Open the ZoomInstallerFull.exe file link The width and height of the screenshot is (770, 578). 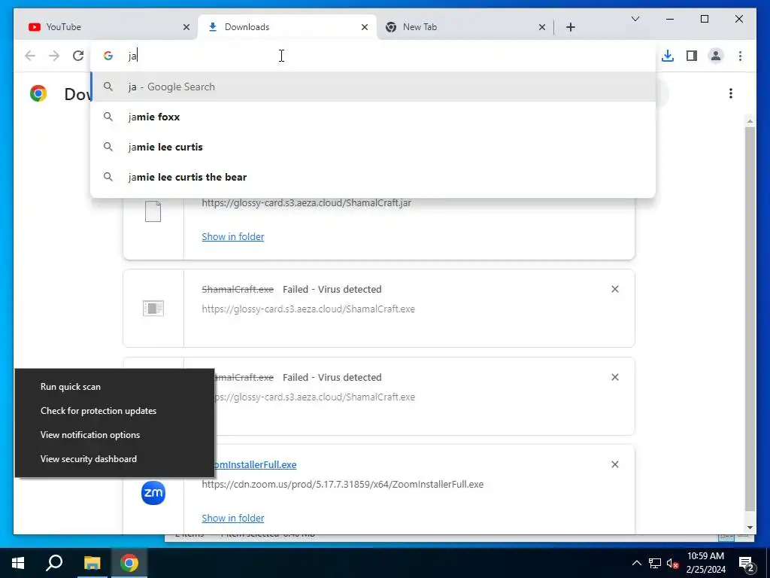(x=256, y=464)
